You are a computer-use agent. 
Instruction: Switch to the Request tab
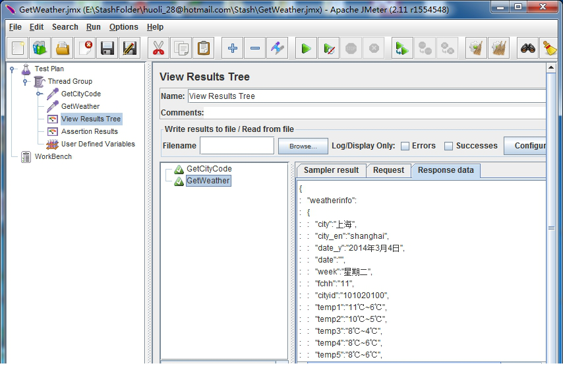click(x=388, y=170)
